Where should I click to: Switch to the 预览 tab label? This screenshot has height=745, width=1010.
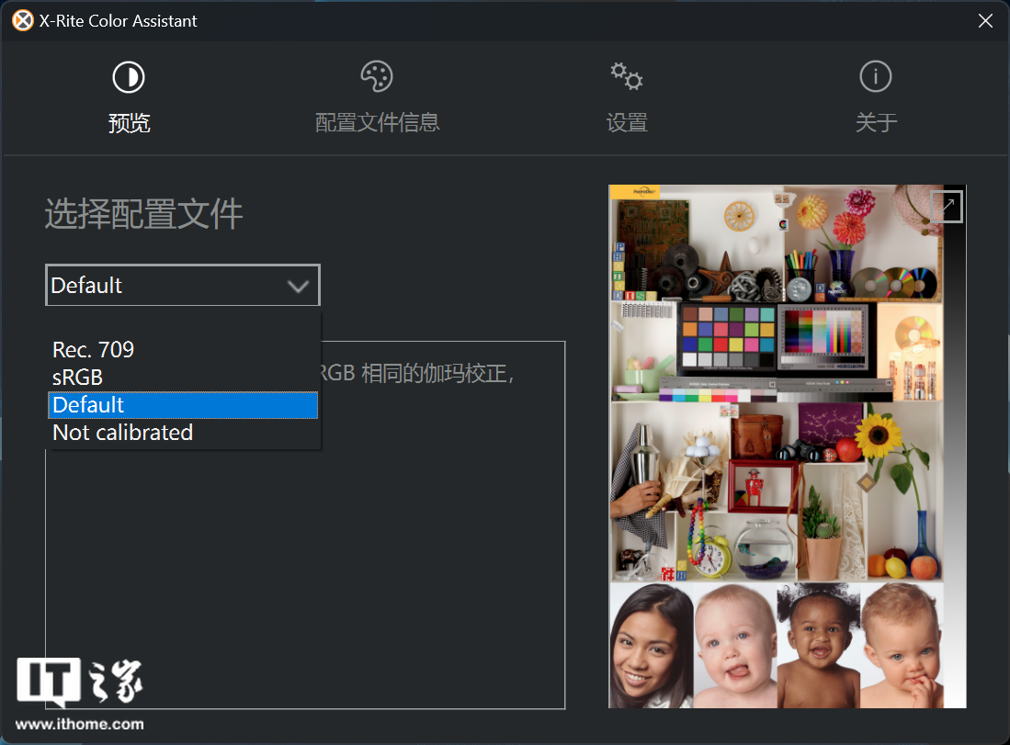pyautogui.click(x=129, y=122)
